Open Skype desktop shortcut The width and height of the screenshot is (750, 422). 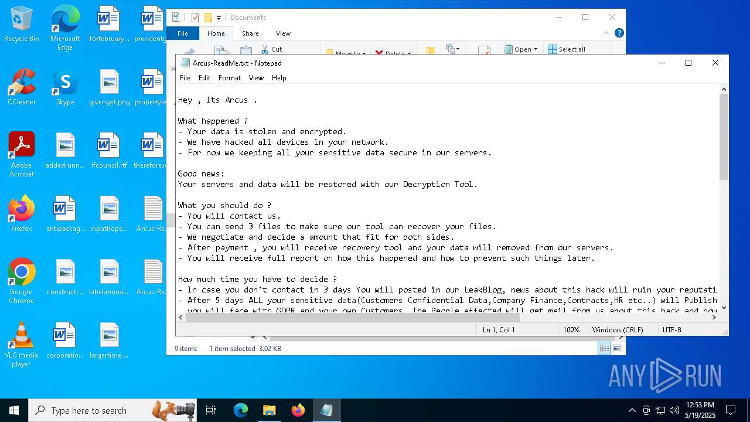pyautogui.click(x=65, y=87)
